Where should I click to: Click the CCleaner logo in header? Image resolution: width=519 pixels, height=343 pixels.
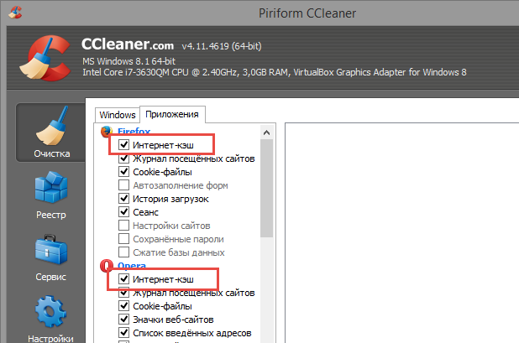pos(45,58)
